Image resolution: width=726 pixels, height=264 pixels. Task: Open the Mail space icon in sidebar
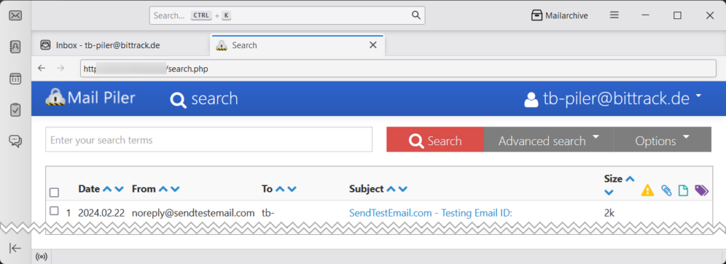16,16
